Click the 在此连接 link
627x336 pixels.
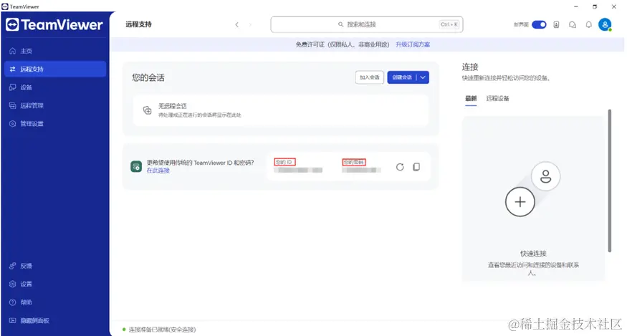pyautogui.click(x=158, y=171)
